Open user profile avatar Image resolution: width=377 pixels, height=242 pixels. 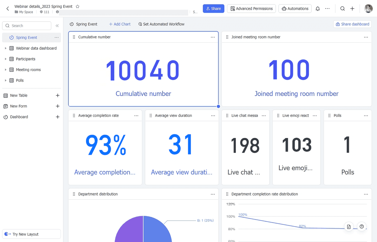point(368,9)
